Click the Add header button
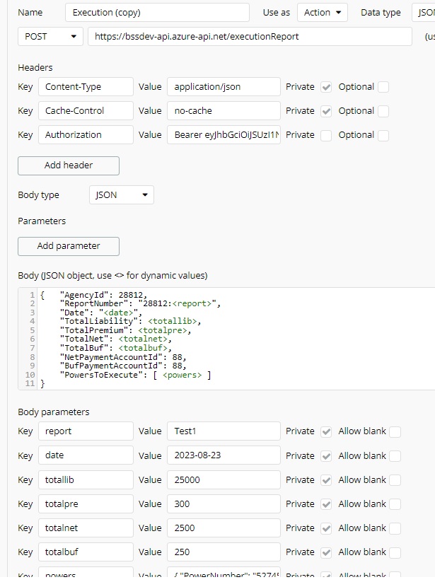 [69, 165]
